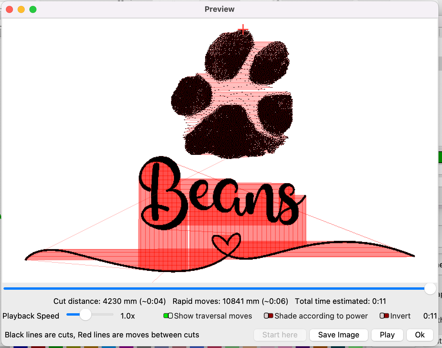Click the red crosshair laser position marker
This screenshot has width=442, height=348.
243,29
